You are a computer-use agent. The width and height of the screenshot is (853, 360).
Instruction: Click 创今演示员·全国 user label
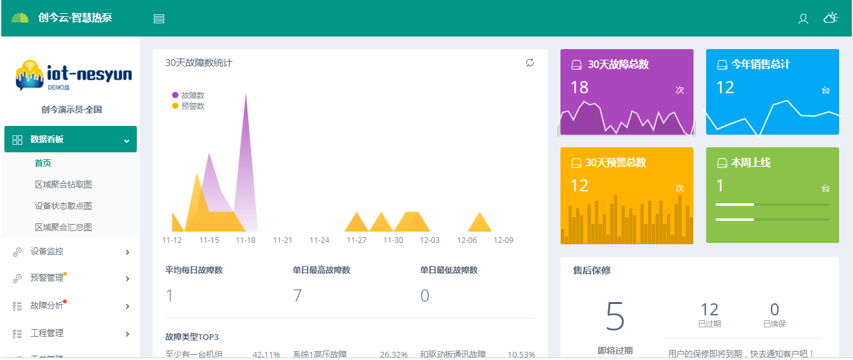click(x=71, y=110)
